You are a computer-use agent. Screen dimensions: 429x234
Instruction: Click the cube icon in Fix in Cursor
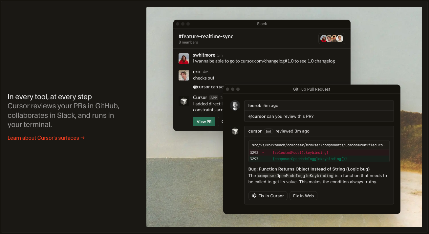click(x=254, y=196)
